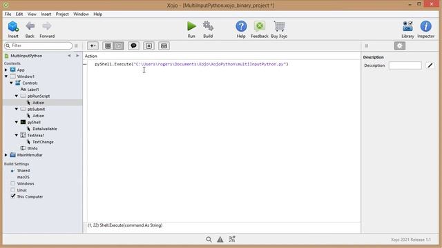Collapse the TextArea1 node
This screenshot has height=248, width=442.
click(17, 135)
